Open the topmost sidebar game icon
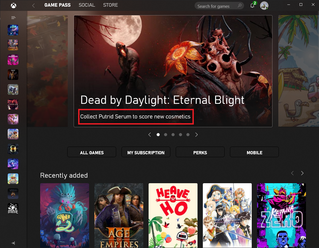Viewport: 319px width, 248px height. coord(13,30)
